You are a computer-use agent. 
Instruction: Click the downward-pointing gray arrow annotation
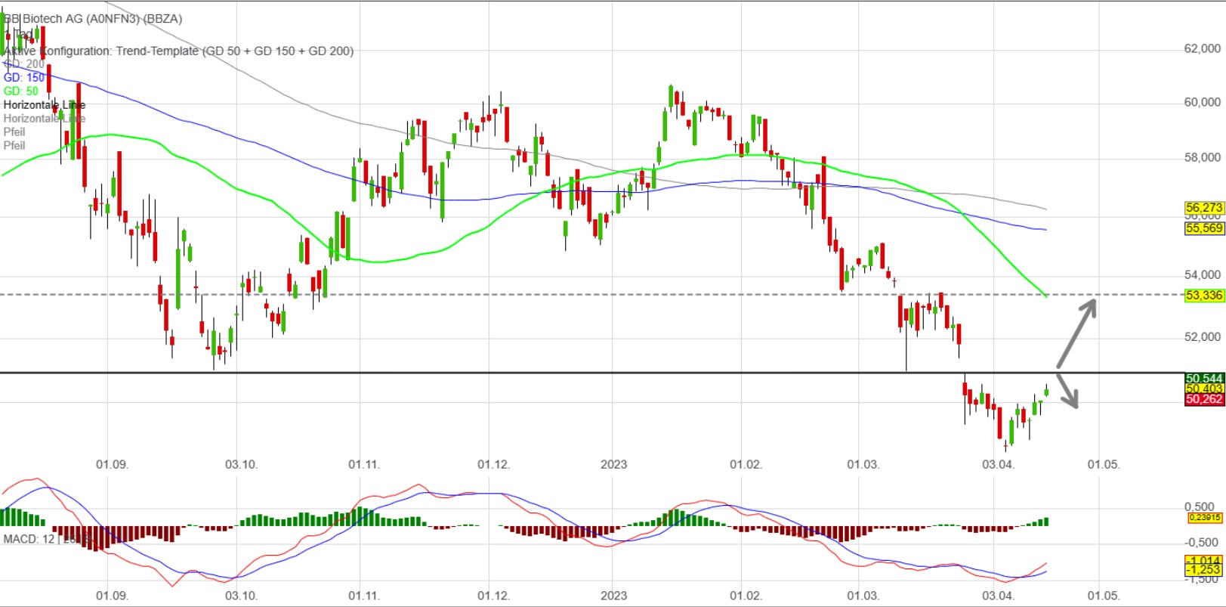(x=1067, y=390)
